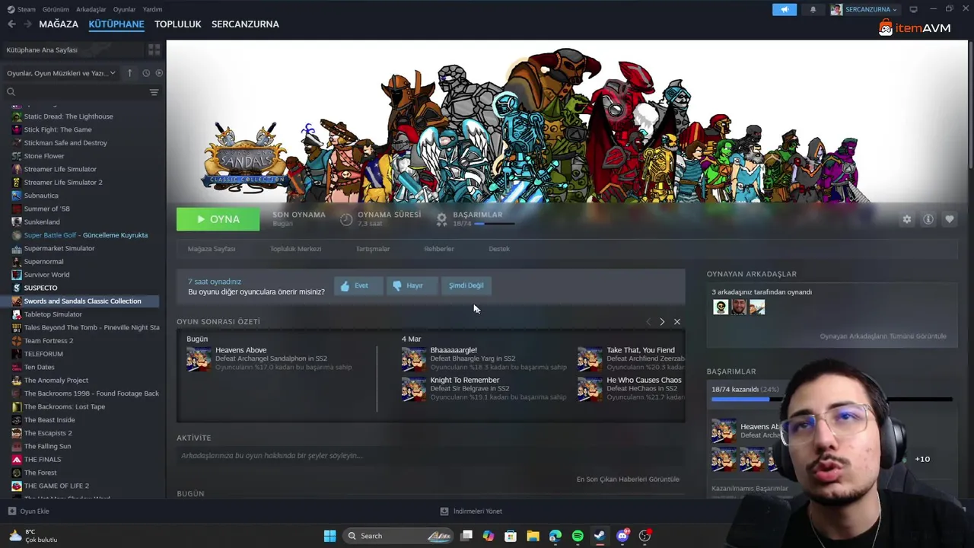Open Discord from the taskbar
This screenshot has width=974, height=548.
tap(622, 536)
